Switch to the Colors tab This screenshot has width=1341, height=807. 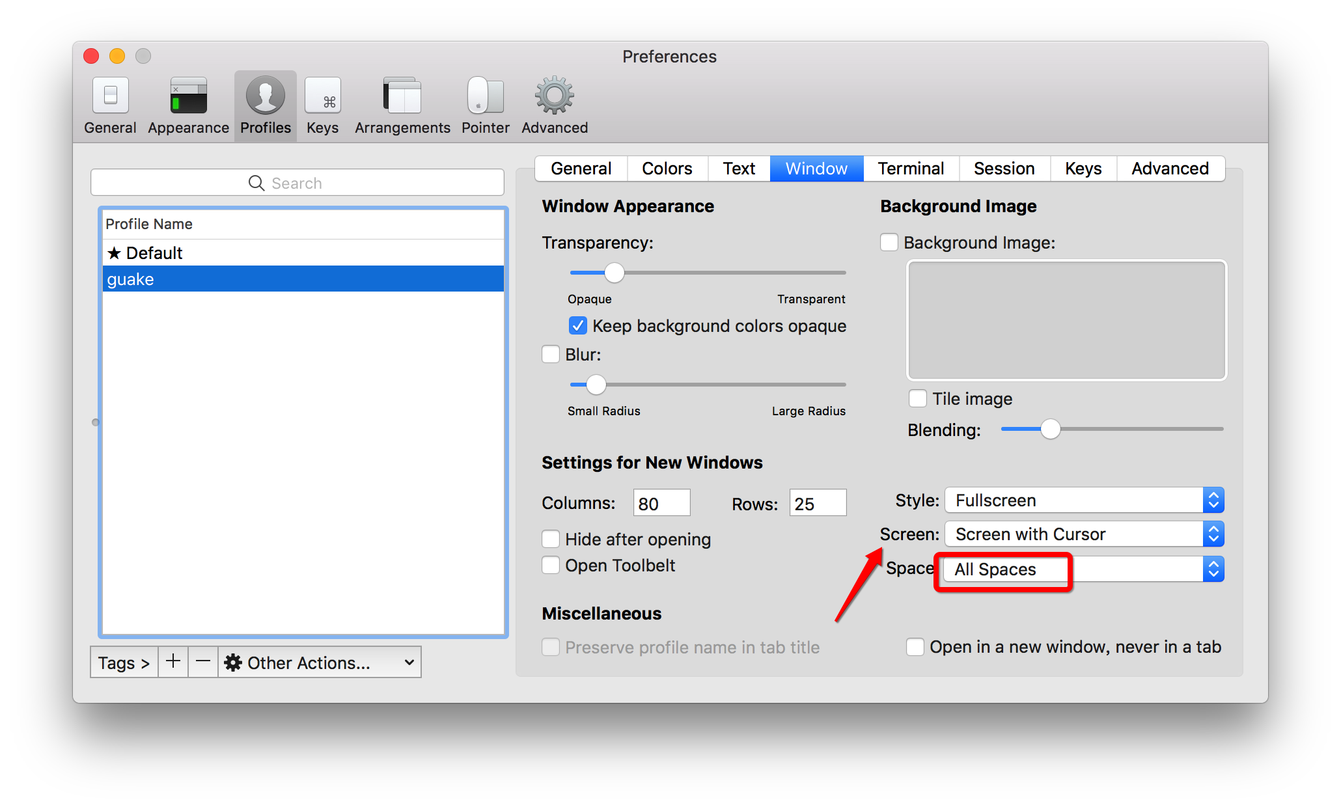(667, 169)
